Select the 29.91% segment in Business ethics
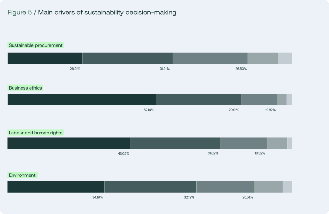This screenshot has height=214, width=329. pos(199,99)
